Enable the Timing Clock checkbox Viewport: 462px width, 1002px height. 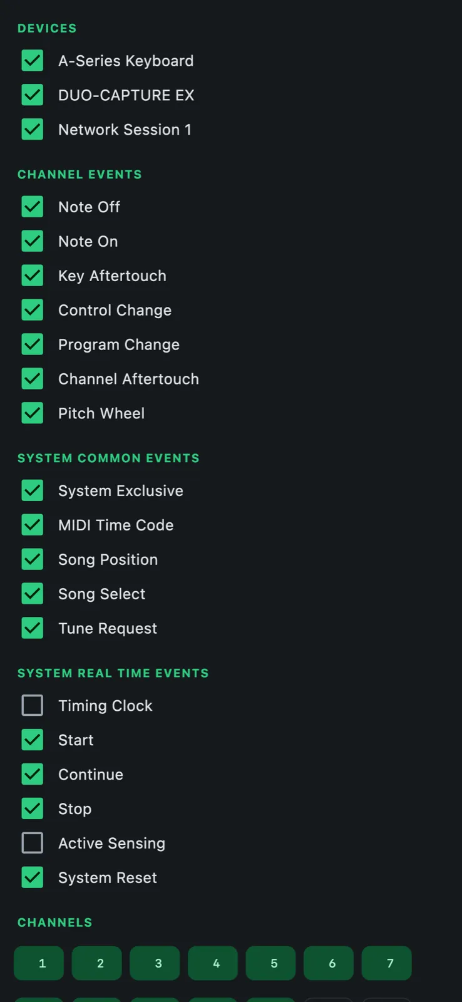pos(33,705)
